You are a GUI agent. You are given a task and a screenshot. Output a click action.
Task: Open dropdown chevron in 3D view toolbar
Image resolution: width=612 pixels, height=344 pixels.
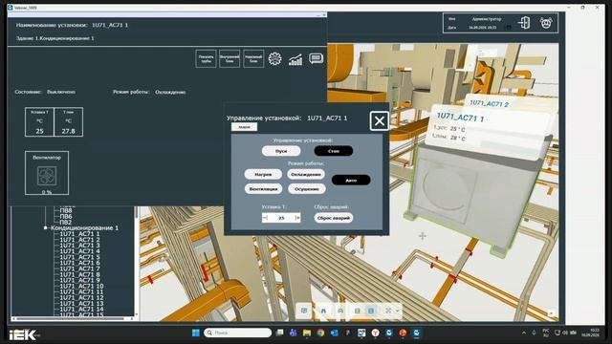click(398, 311)
